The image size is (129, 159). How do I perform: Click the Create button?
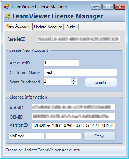point(101,82)
